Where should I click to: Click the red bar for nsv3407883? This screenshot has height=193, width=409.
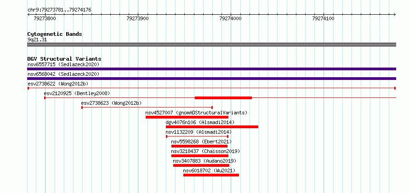coord(201,165)
